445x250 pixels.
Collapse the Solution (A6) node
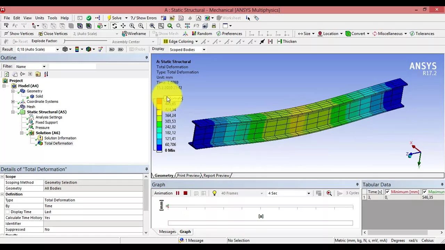[22, 133]
